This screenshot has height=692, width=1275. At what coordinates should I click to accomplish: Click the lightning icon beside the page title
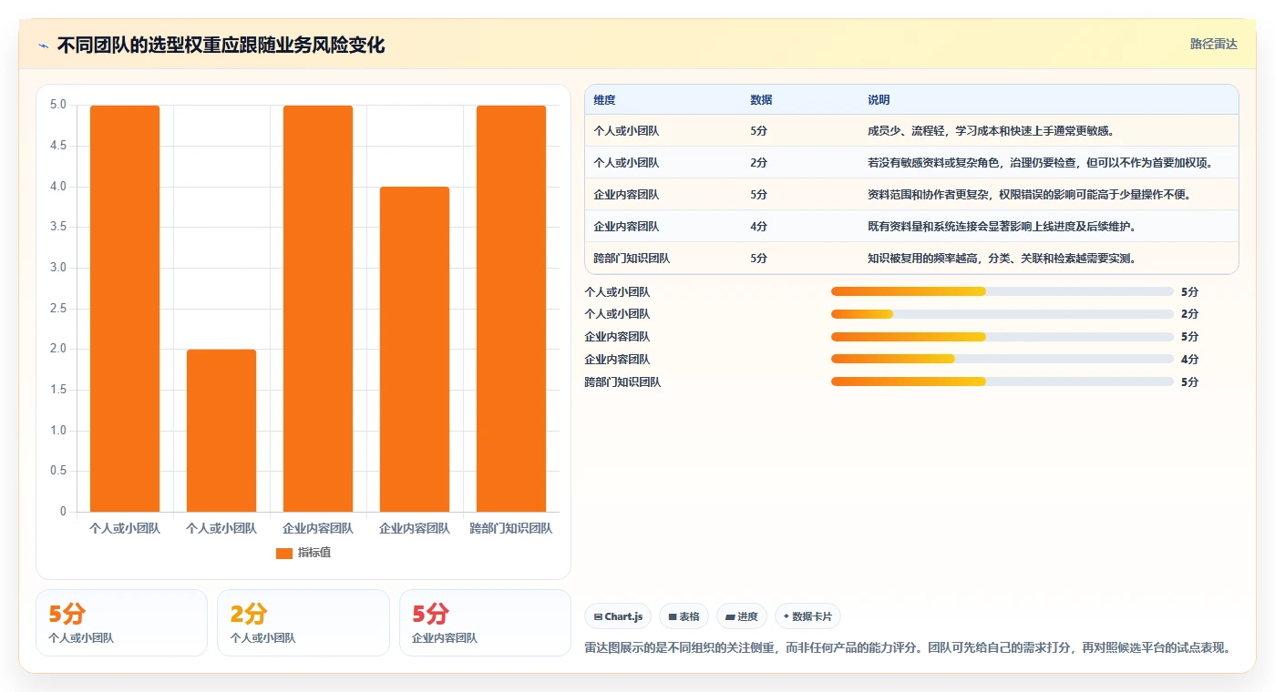click(x=43, y=46)
